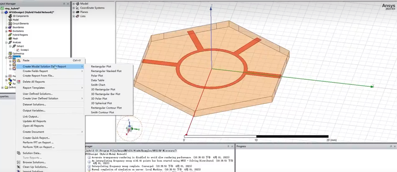This screenshot has width=397, height=172.
Task: Click the Hybrid Regions icon
Action: 10,35
